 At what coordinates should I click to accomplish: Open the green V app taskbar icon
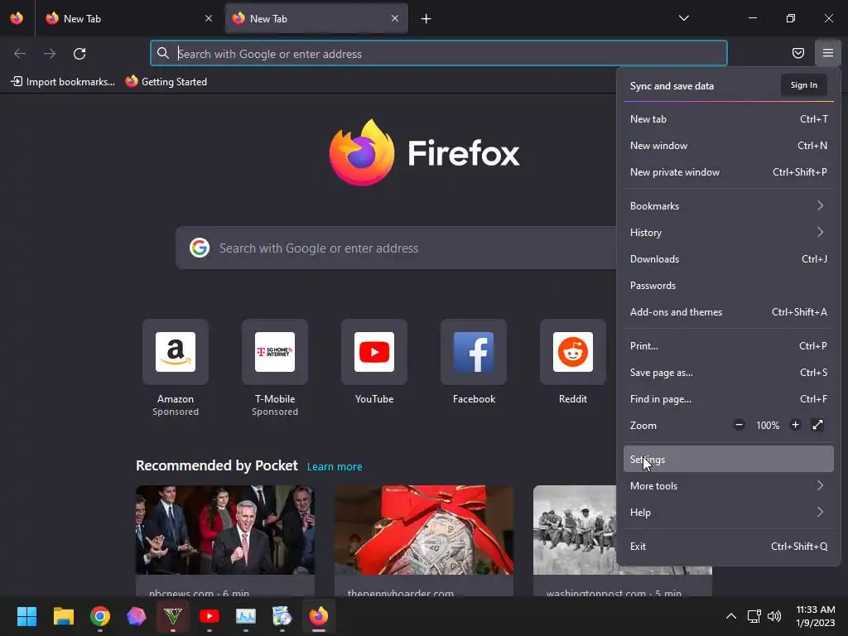pyautogui.click(x=173, y=616)
